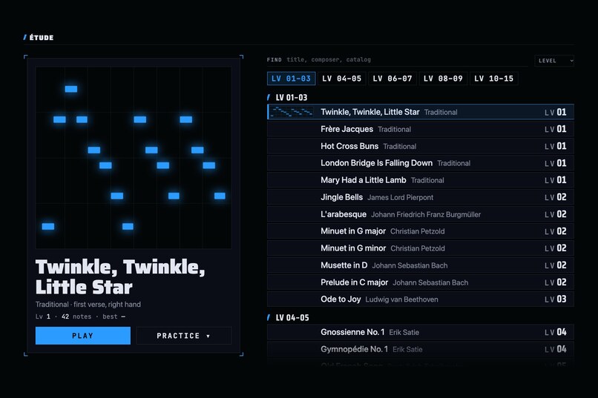
Task: Click the LV 01-03 section heading
Action: (x=287, y=98)
